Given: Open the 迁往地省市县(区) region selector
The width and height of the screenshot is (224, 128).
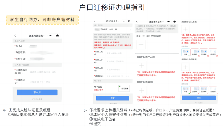Looking at the screenshot, I should coord(43,72).
